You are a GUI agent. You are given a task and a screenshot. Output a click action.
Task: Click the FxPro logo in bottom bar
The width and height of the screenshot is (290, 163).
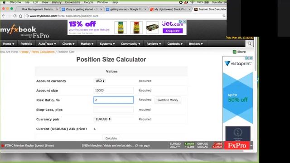coord(237,145)
